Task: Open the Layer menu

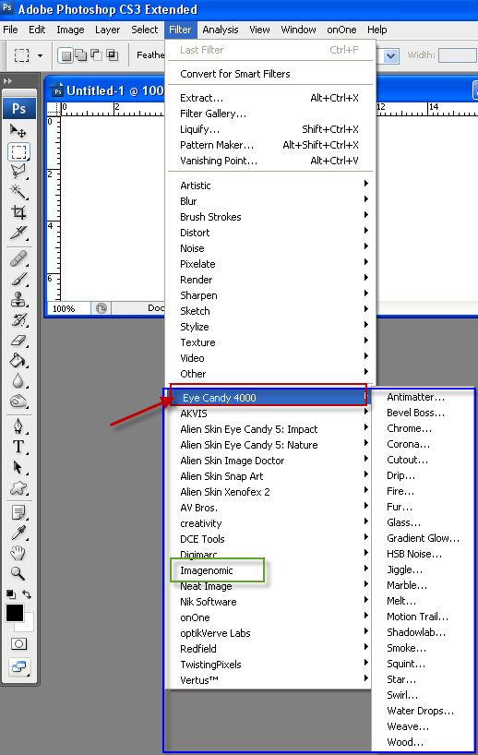Action: click(107, 30)
